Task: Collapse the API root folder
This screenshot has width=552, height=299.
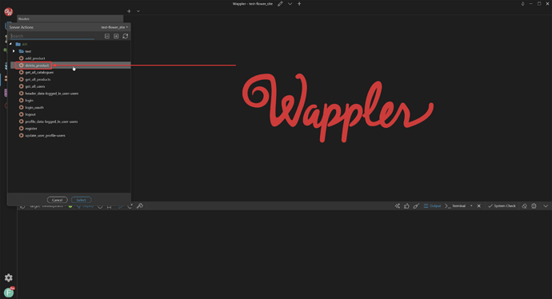Action: coord(10,44)
